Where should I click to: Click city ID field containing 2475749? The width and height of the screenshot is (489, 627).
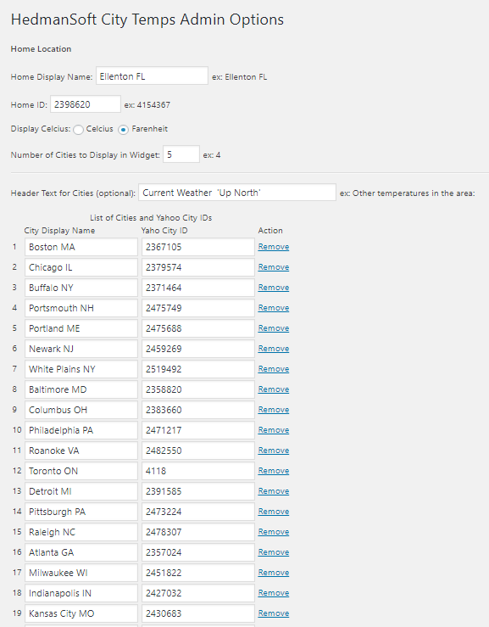[x=198, y=308]
